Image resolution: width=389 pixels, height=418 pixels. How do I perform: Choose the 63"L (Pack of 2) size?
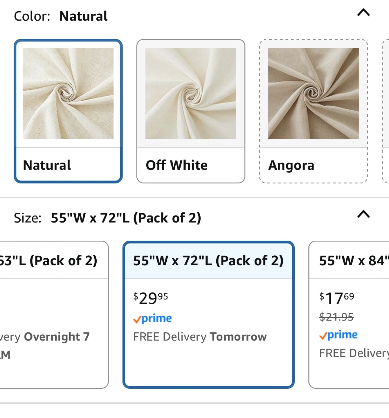tap(48, 261)
